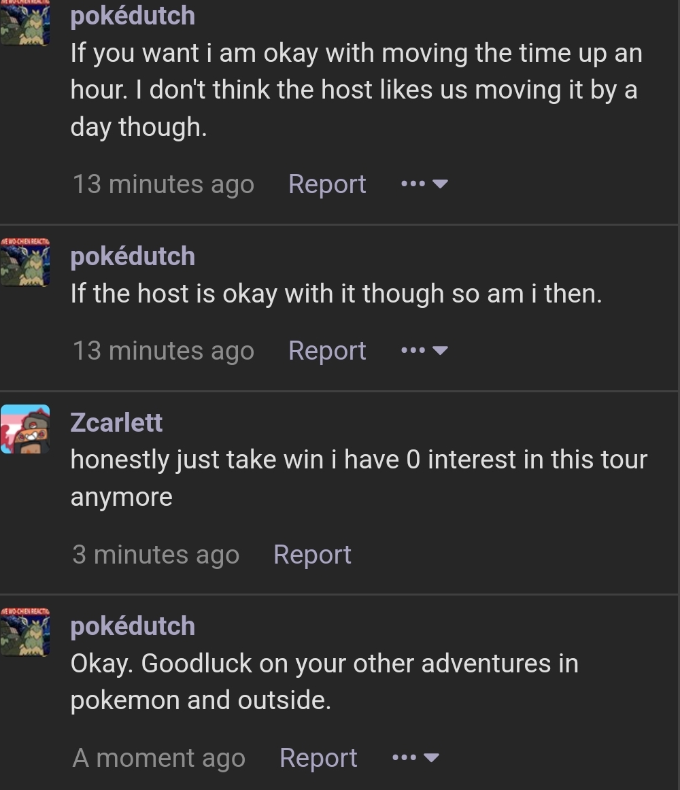Report Zcarlett's message

[312, 554]
